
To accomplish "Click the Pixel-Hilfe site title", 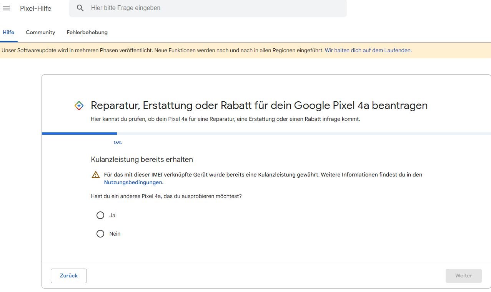I will 35,8.
